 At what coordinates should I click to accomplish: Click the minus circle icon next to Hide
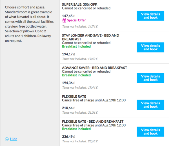(x=7, y=139)
